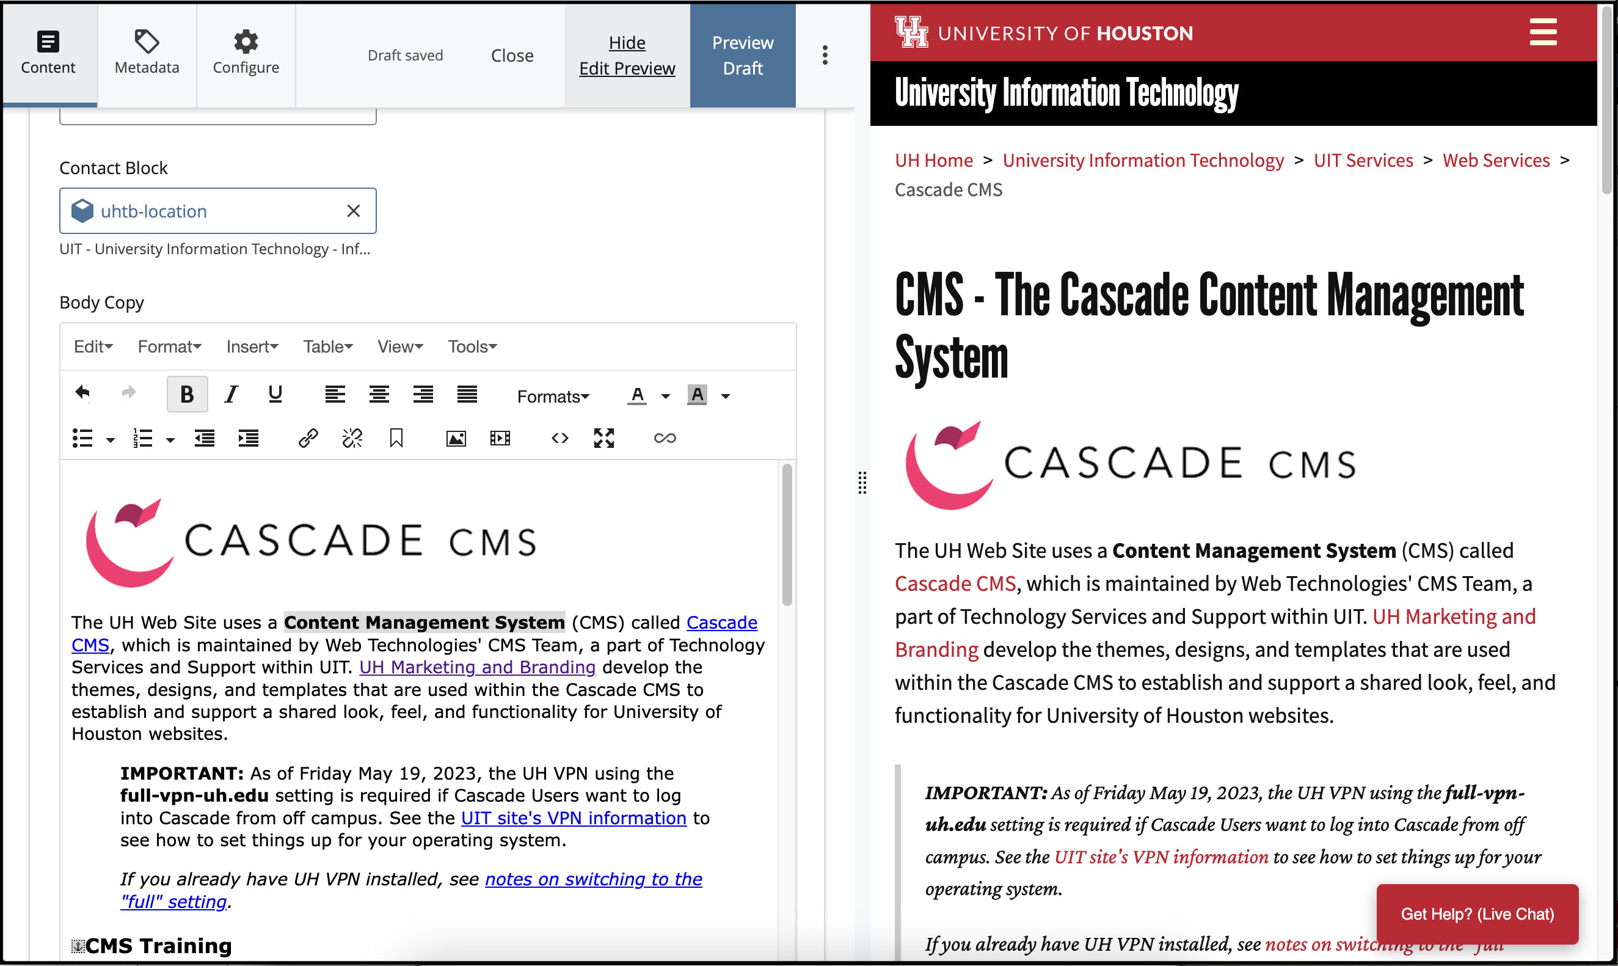
Task: Open the Tools menu in editor
Action: (472, 346)
